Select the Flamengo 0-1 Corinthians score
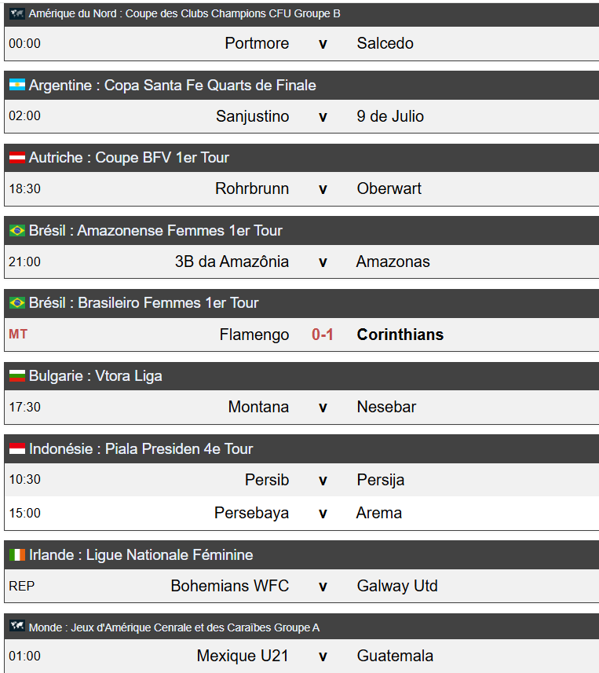Image resolution: width=599 pixels, height=673 pixels. [x=323, y=335]
